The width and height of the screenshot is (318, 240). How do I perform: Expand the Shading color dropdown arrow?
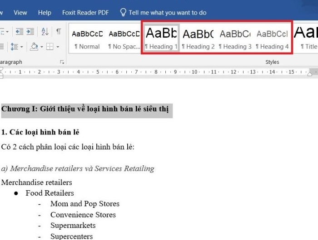click(41, 47)
